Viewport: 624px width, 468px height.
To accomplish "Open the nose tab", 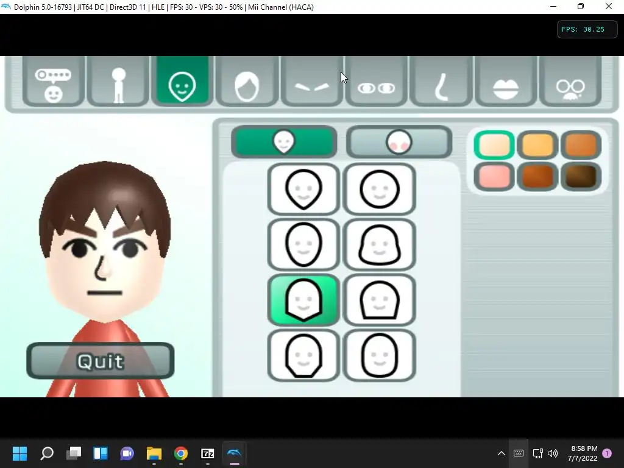I will [441, 82].
